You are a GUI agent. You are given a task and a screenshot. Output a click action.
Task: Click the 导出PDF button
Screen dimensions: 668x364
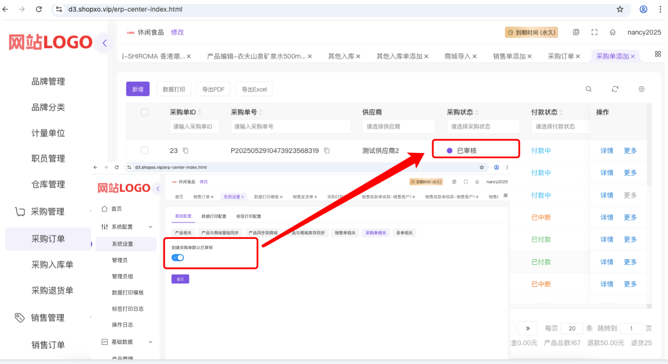pos(213,89)
